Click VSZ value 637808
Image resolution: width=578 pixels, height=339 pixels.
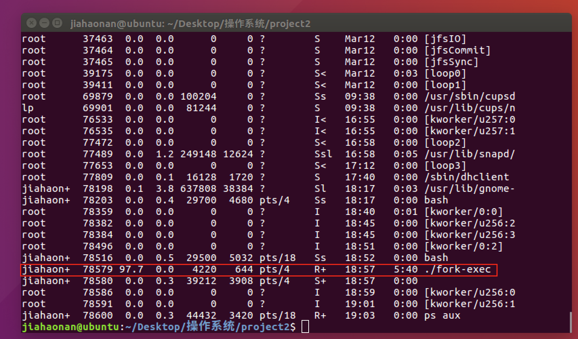(198, 188)
